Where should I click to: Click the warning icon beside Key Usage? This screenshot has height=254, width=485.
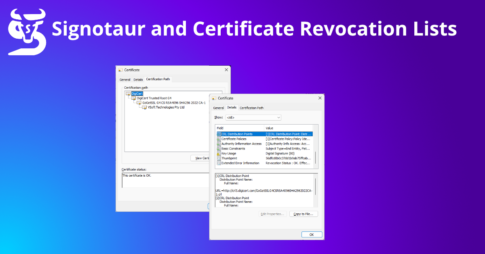click(218, 153)
